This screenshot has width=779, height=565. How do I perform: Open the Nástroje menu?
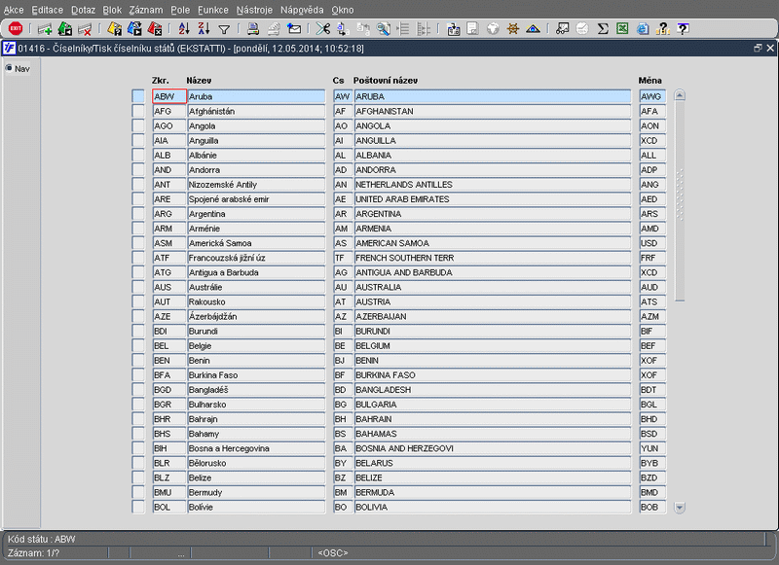[x=254, y=10]
